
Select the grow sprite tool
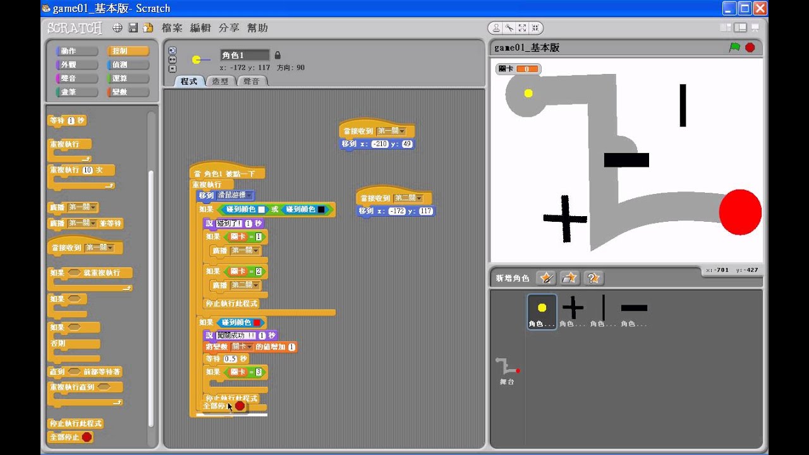(522, 28)
